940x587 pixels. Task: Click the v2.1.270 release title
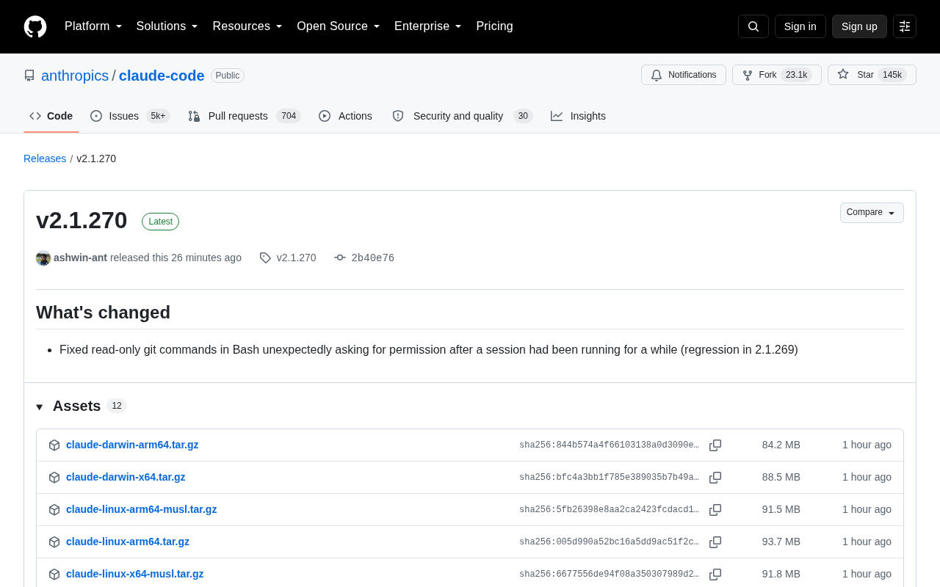pos(82,220)
